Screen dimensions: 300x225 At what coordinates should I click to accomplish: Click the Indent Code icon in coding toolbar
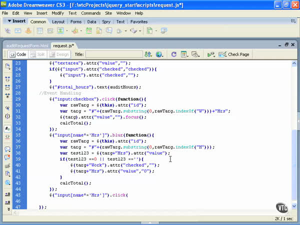pos(7,194)
